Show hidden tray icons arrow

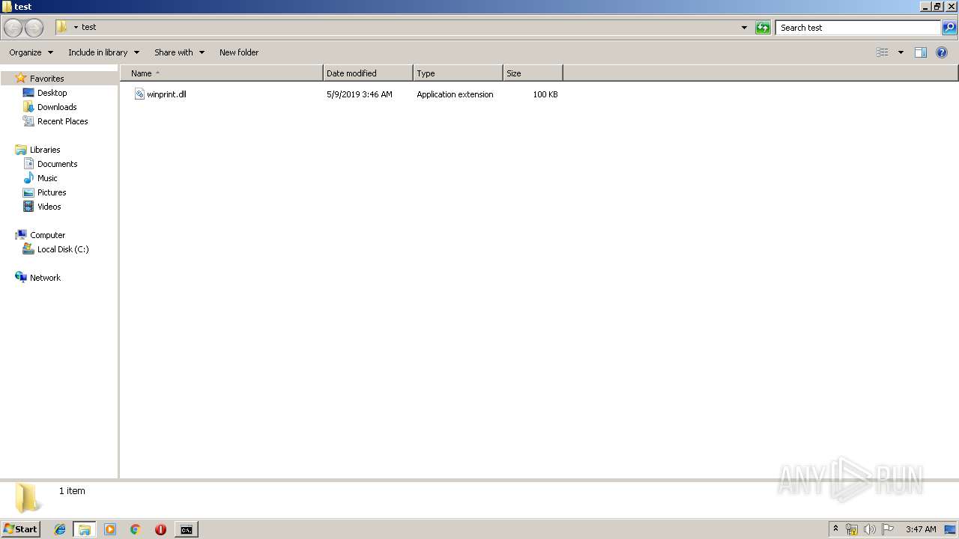[x=835, y=529]
